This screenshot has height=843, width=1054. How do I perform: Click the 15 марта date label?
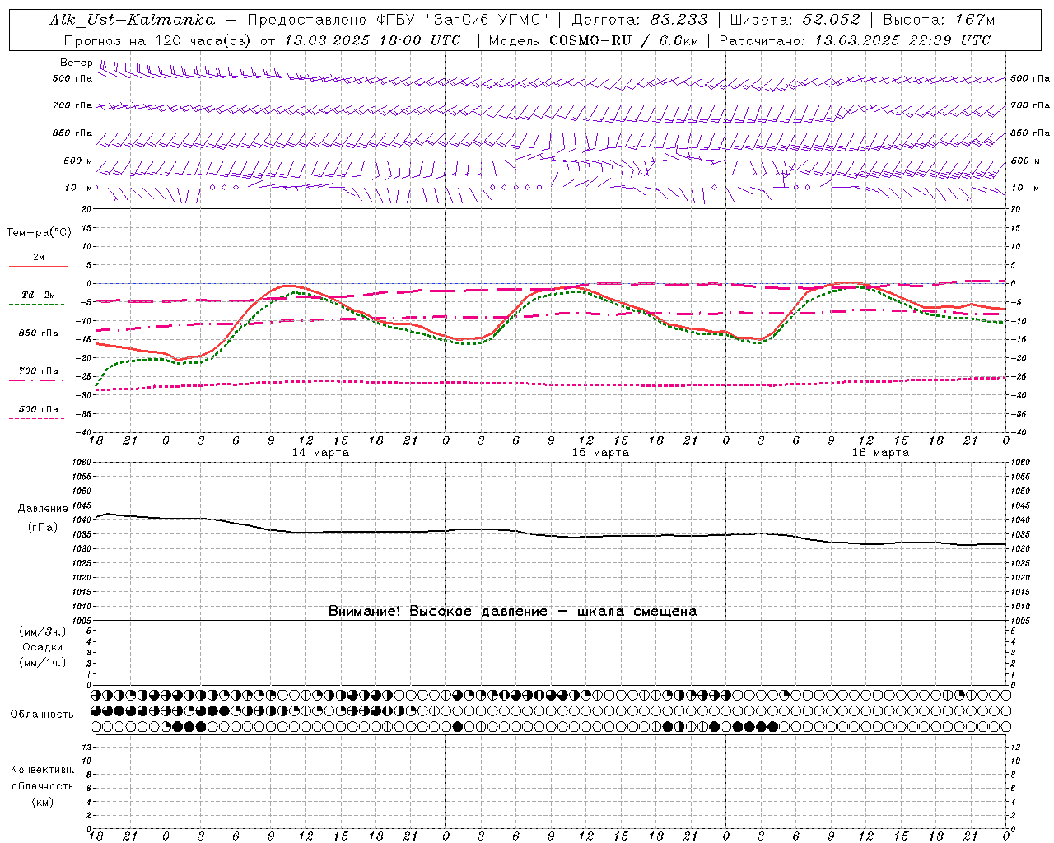600,453
